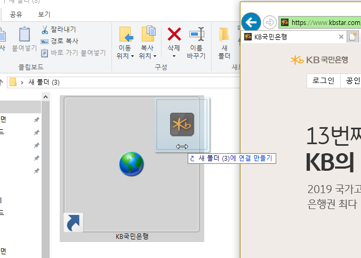Click the folder icon in the path bar
The height and width of the screenshot is (258, 361).
tap(13, 82)
